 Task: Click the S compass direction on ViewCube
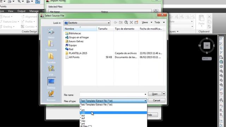point(207,53)
